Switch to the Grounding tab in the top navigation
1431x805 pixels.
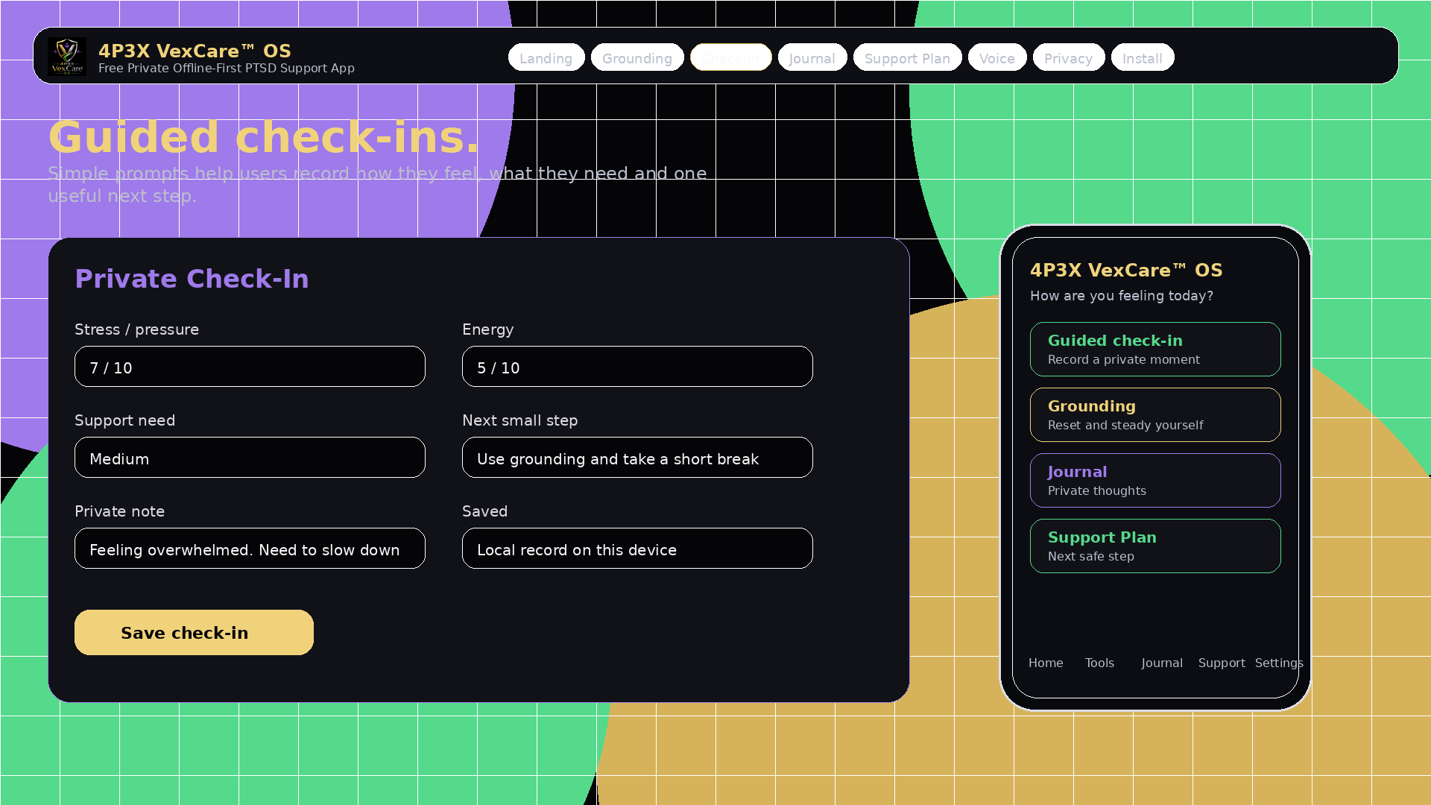637,58
